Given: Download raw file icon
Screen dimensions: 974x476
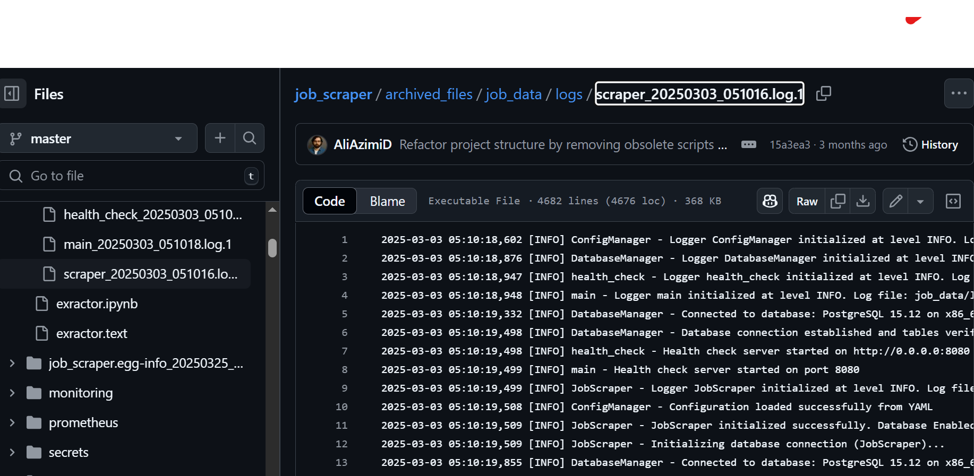Looking at the screenshot, I should pos(863,201).
